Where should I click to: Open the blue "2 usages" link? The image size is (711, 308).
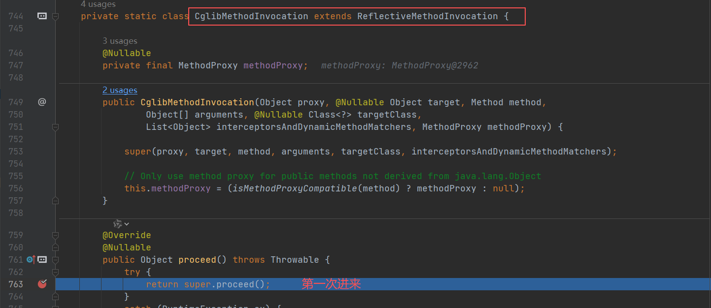click(120, 90)
